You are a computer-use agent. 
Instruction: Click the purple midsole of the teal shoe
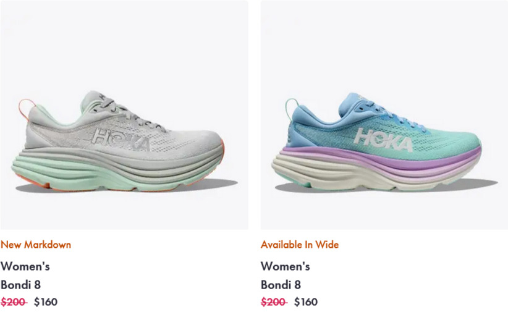[383, 158]
